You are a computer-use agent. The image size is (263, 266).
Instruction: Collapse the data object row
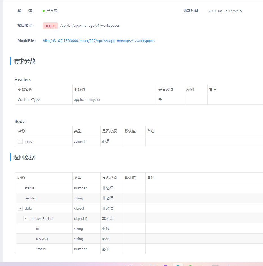[20, 208]
